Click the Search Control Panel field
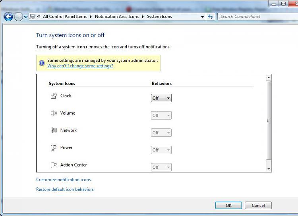Screen dimensions: 298x216 [258, 17]
